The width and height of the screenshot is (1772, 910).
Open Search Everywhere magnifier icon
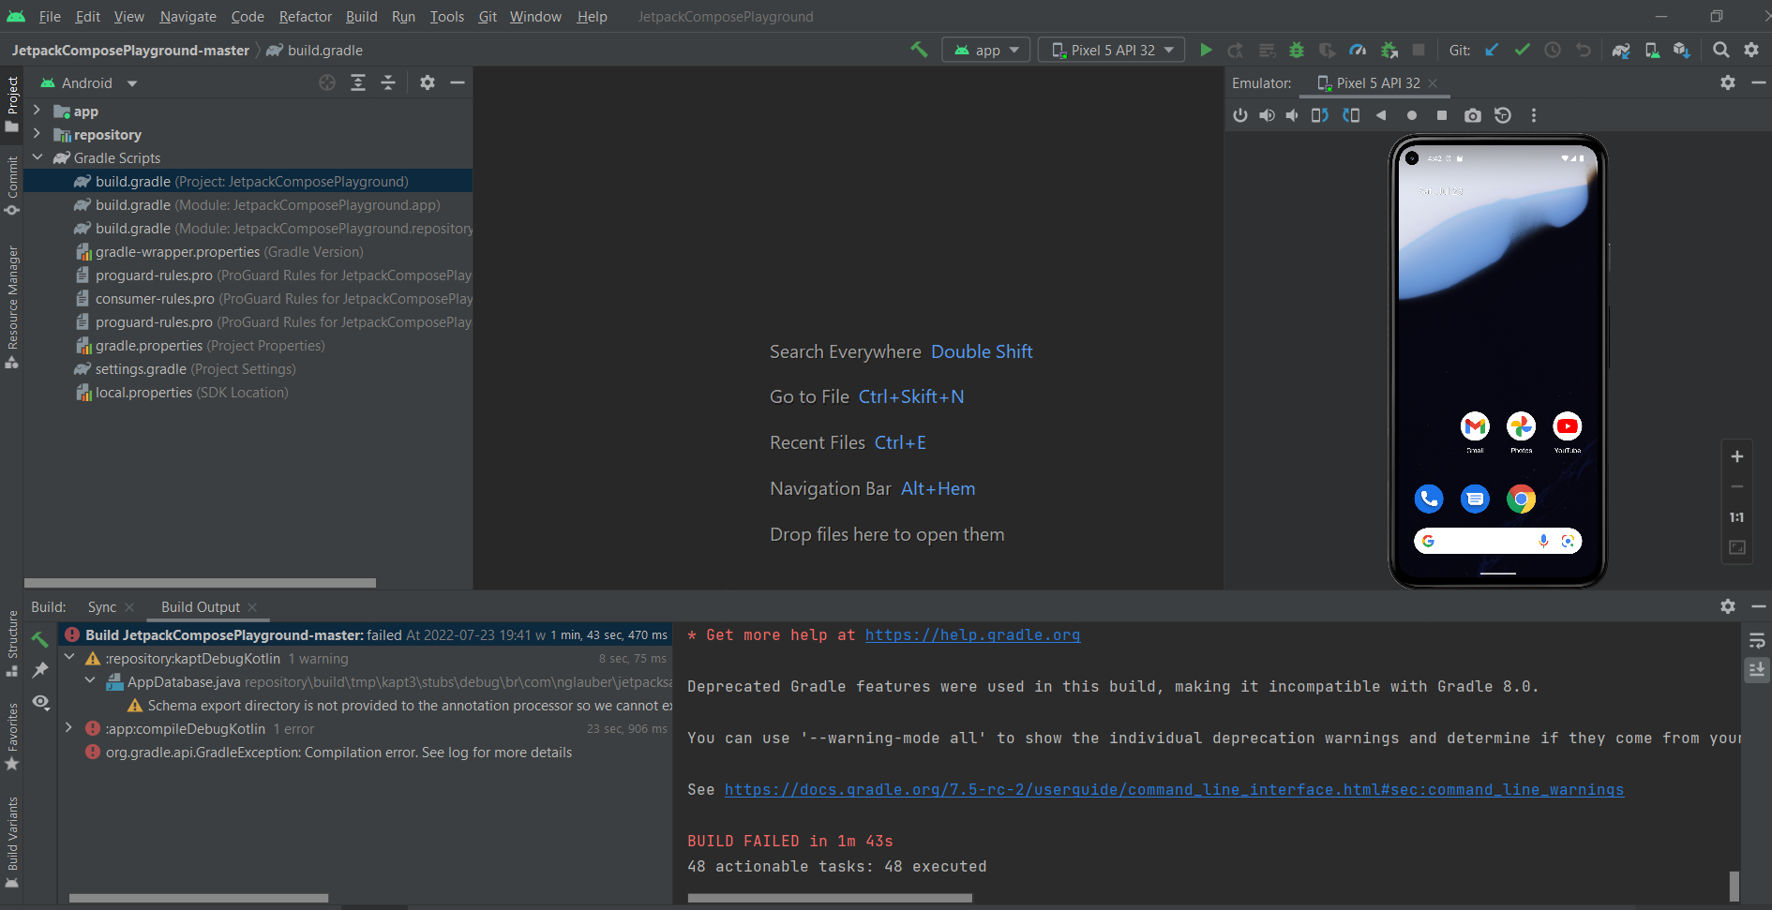coord(1720,50)
